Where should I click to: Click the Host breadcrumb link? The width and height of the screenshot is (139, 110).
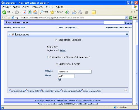61,28
